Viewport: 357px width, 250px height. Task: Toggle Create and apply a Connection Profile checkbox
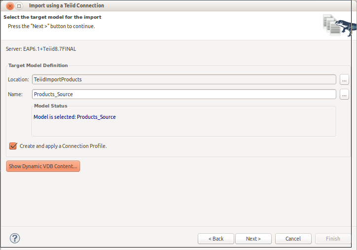[x=13, y=146]
